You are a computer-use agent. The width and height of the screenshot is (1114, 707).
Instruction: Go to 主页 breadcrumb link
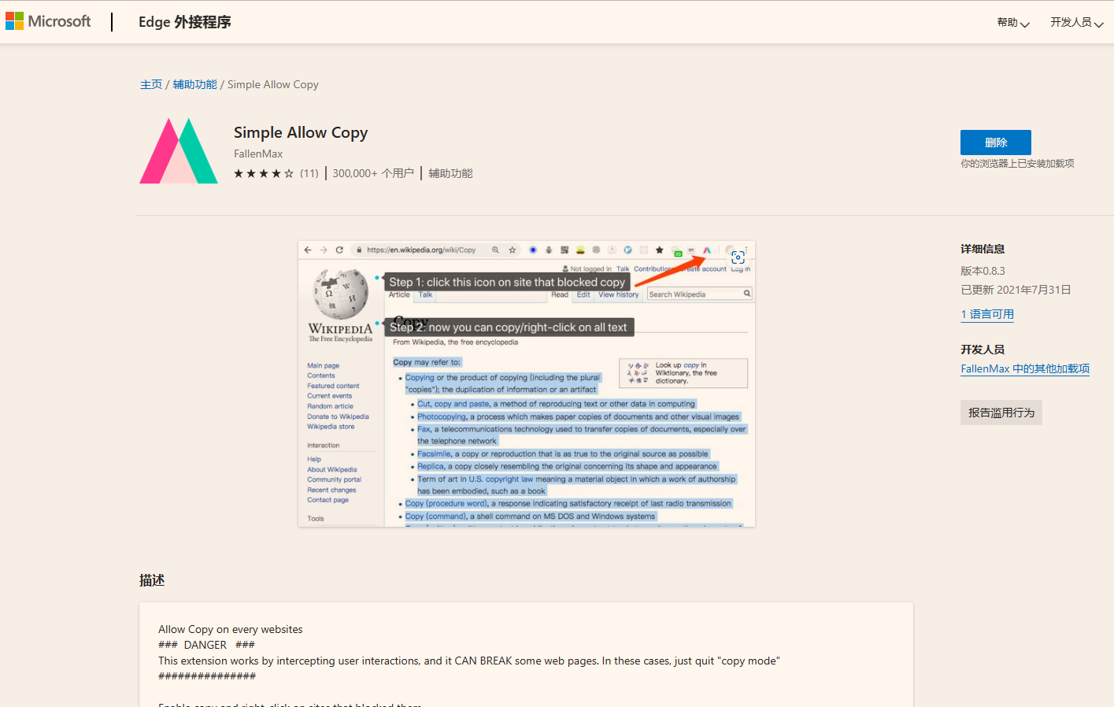[151, 84]
